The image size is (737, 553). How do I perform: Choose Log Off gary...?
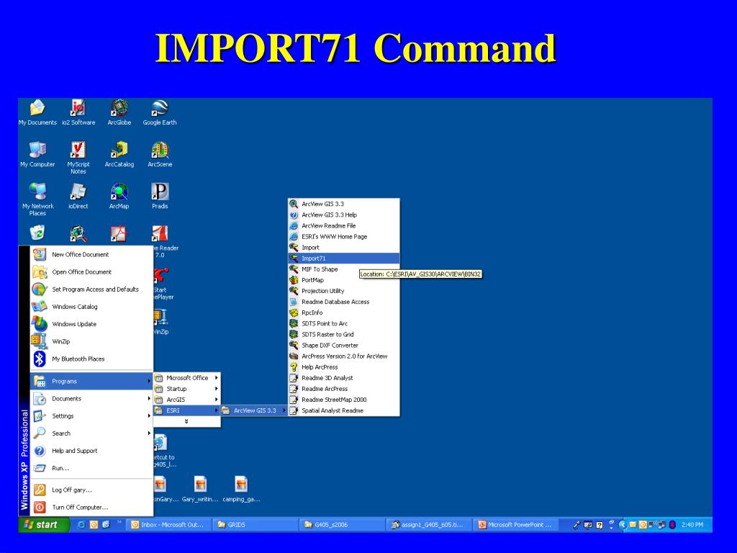(91, 490)
